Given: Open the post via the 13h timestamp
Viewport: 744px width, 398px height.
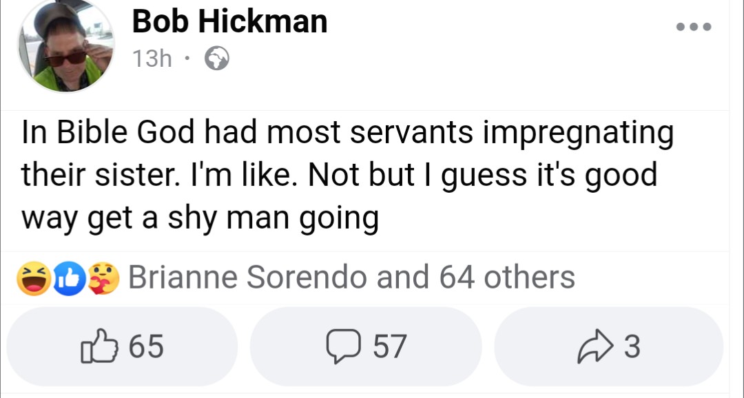Looking at the screenshot, I should pyautogui.click(x=152, y=60).
